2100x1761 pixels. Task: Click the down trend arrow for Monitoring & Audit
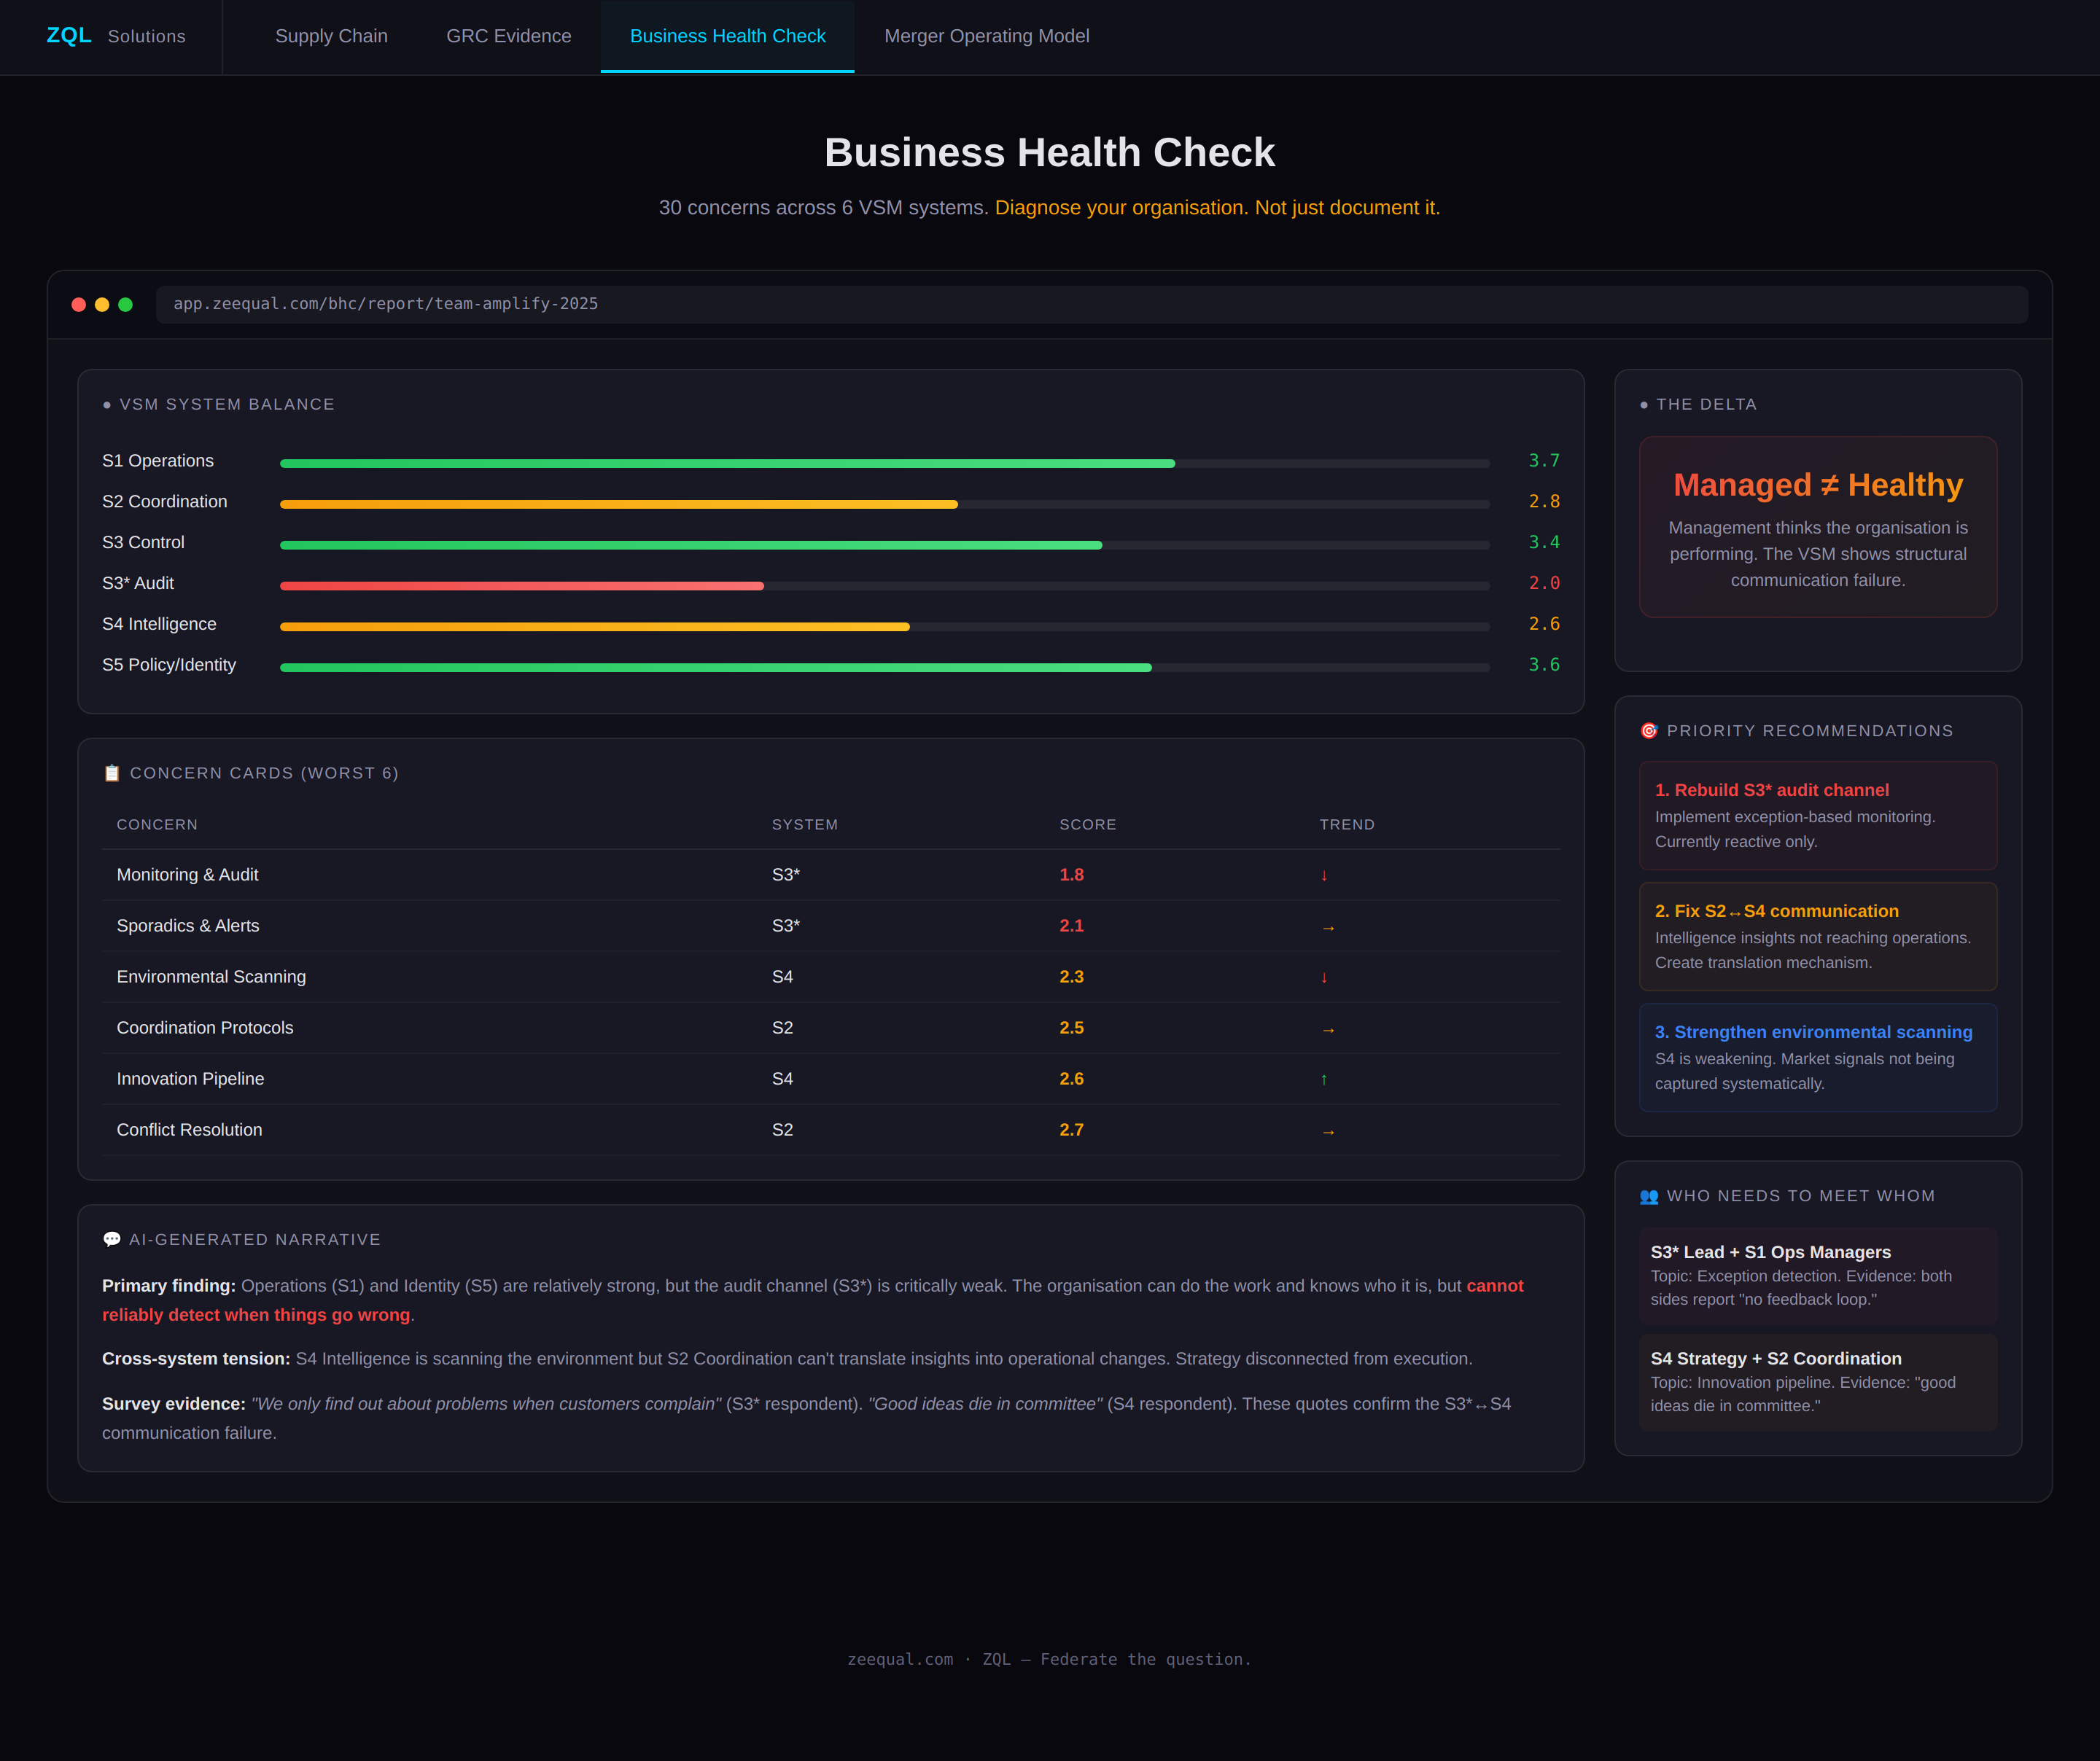[x=1324, y=875]
